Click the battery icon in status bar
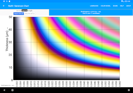133x93 pixels. point(126,1)
